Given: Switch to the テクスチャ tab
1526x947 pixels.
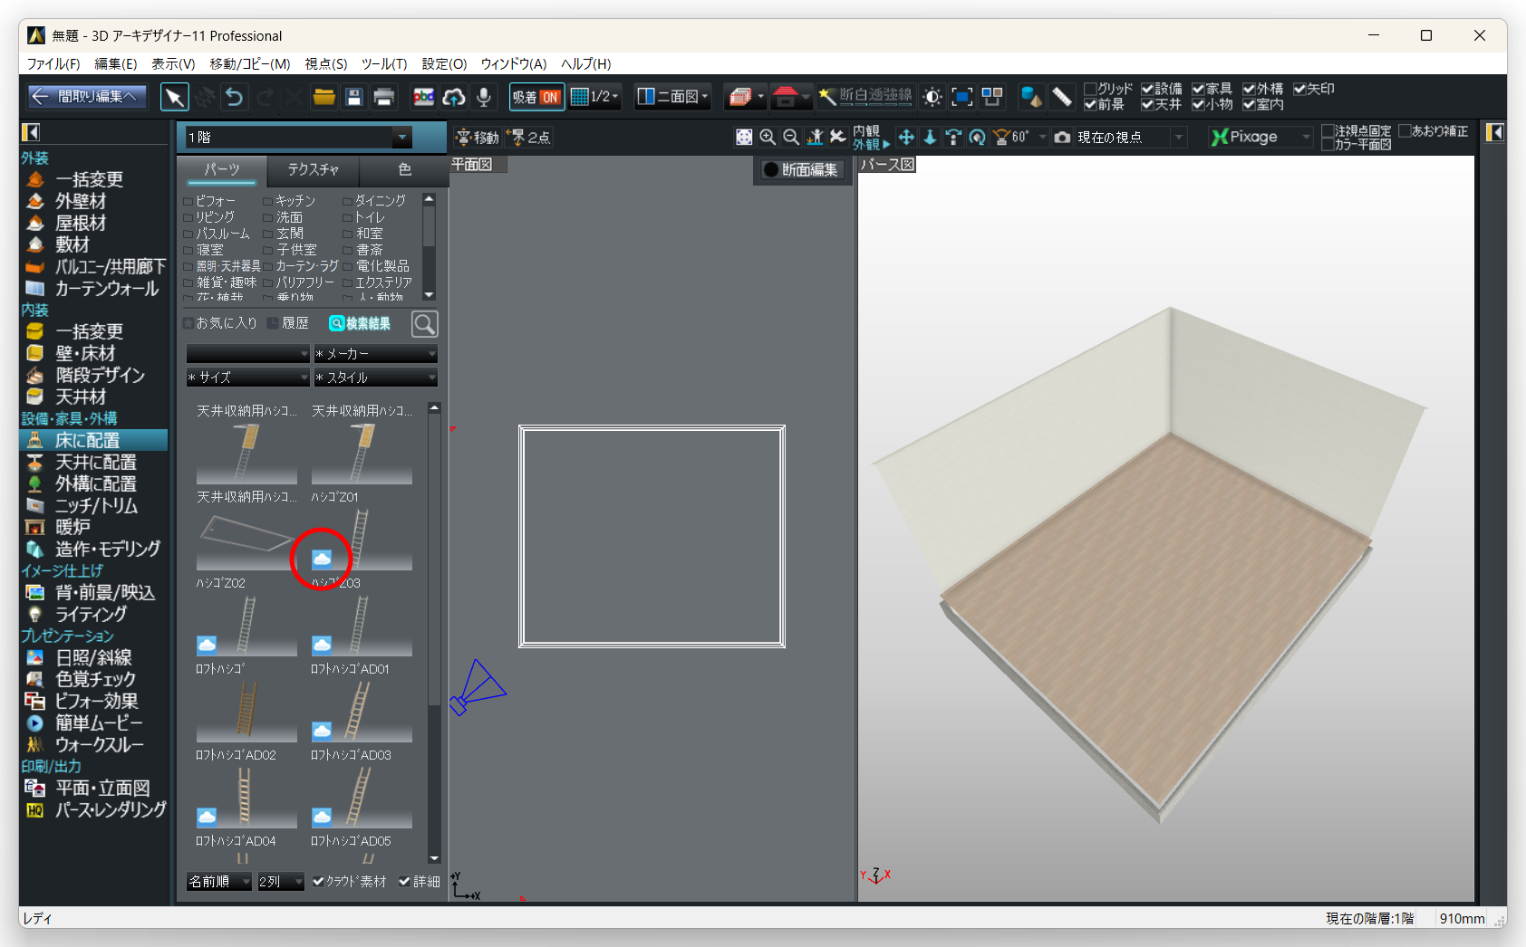Looking at the screenshot, I should (313, 169).
